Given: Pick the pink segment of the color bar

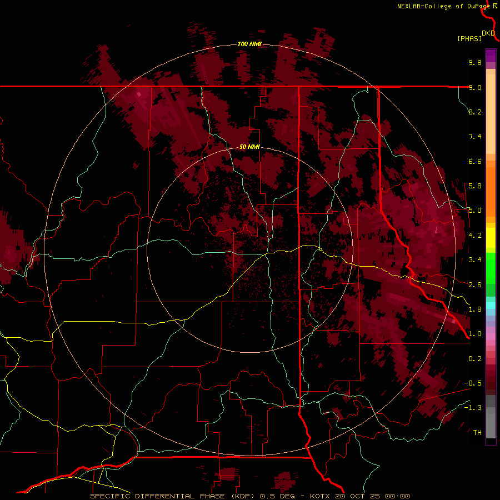Looking at the screenshot, I should point(491,337).
